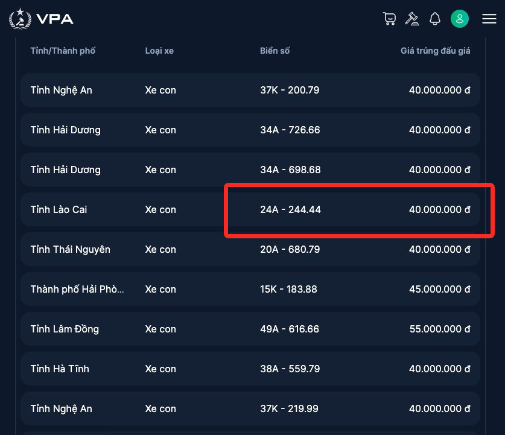Select plate 20A - 680.79 row
505x435 pixels.
tap(290, 250)
